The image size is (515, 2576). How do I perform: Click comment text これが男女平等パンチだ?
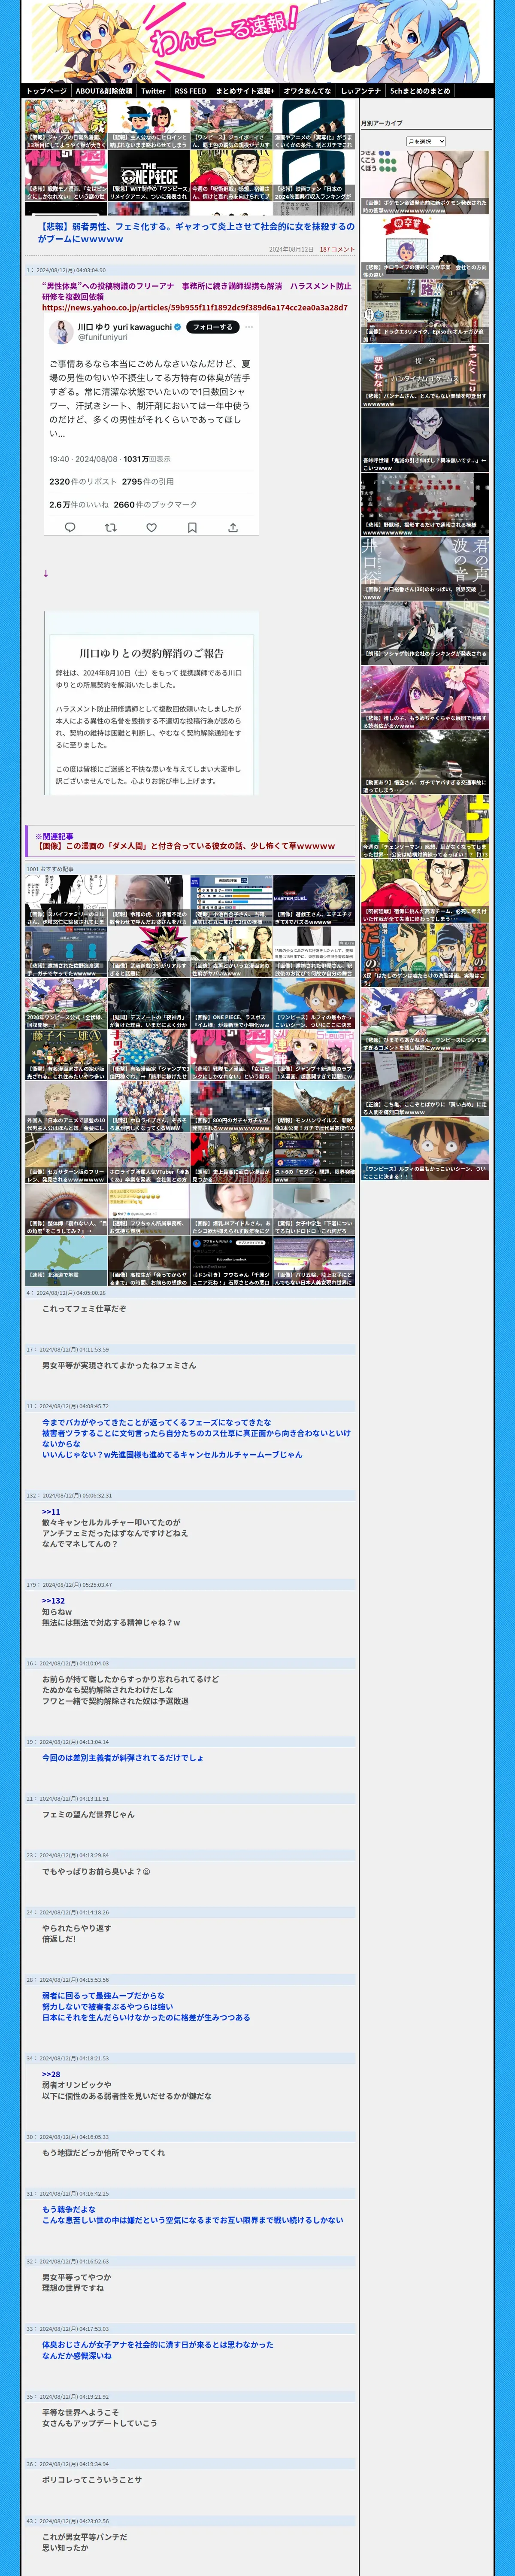click(84, 2536)
